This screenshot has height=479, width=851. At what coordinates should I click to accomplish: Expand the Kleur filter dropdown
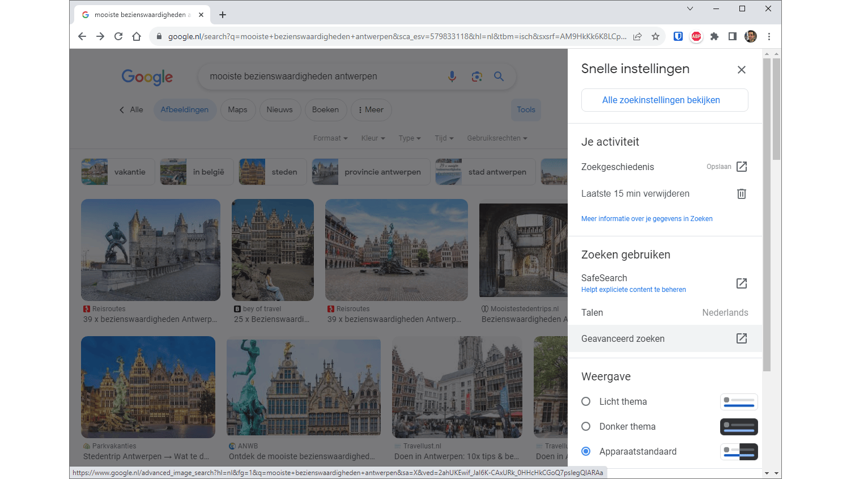[x=373, y=138]
